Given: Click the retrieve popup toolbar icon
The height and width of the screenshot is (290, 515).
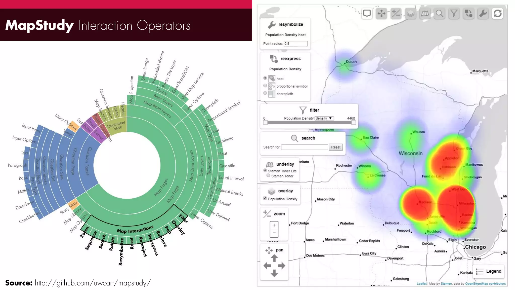Looking at the screenshot, I should 367,13.
